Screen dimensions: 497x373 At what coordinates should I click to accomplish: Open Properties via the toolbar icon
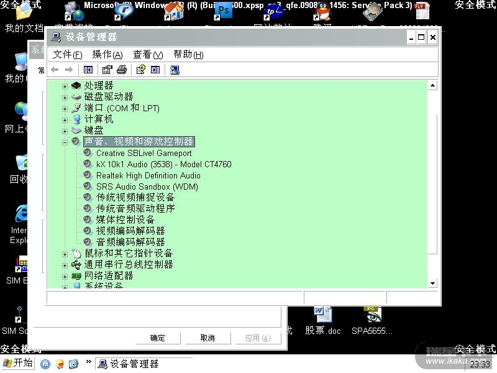(107, 70)
